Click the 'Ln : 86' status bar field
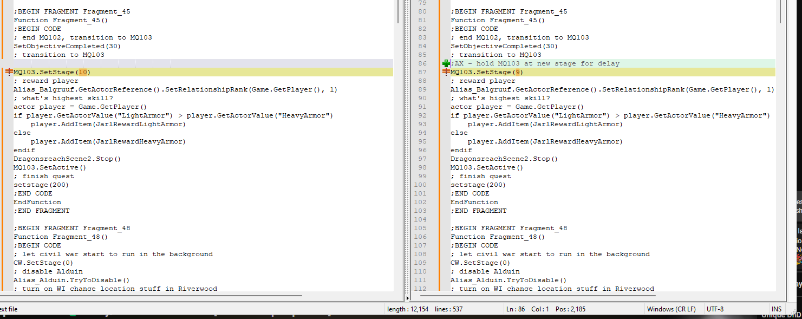 point(517,309)
